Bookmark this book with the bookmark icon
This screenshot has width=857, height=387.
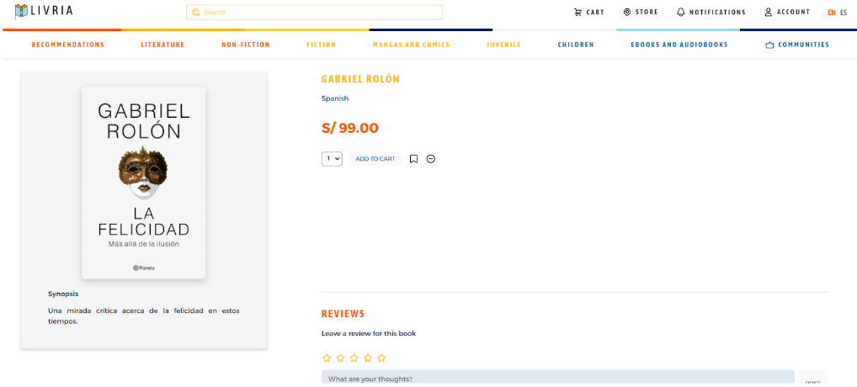[413, 159]
